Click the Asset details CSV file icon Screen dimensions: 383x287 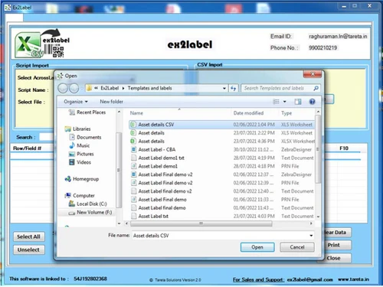tap(133, 125)
